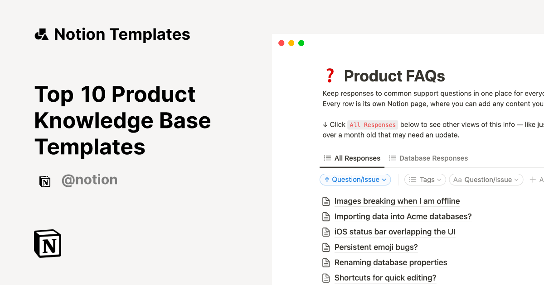This screenshot has height=285, width=544.
Task: Open the Importing data into Acme databases page
Action: tap(403, 216)
